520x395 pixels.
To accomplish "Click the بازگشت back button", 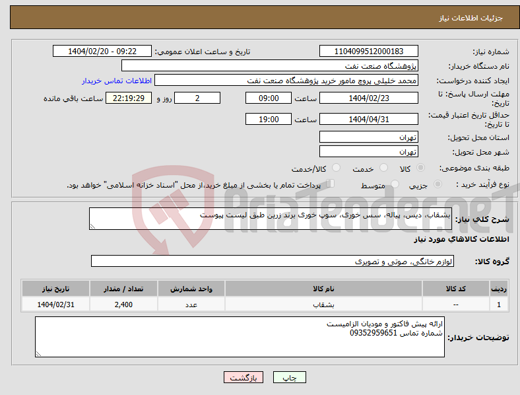I will [244, 377].
